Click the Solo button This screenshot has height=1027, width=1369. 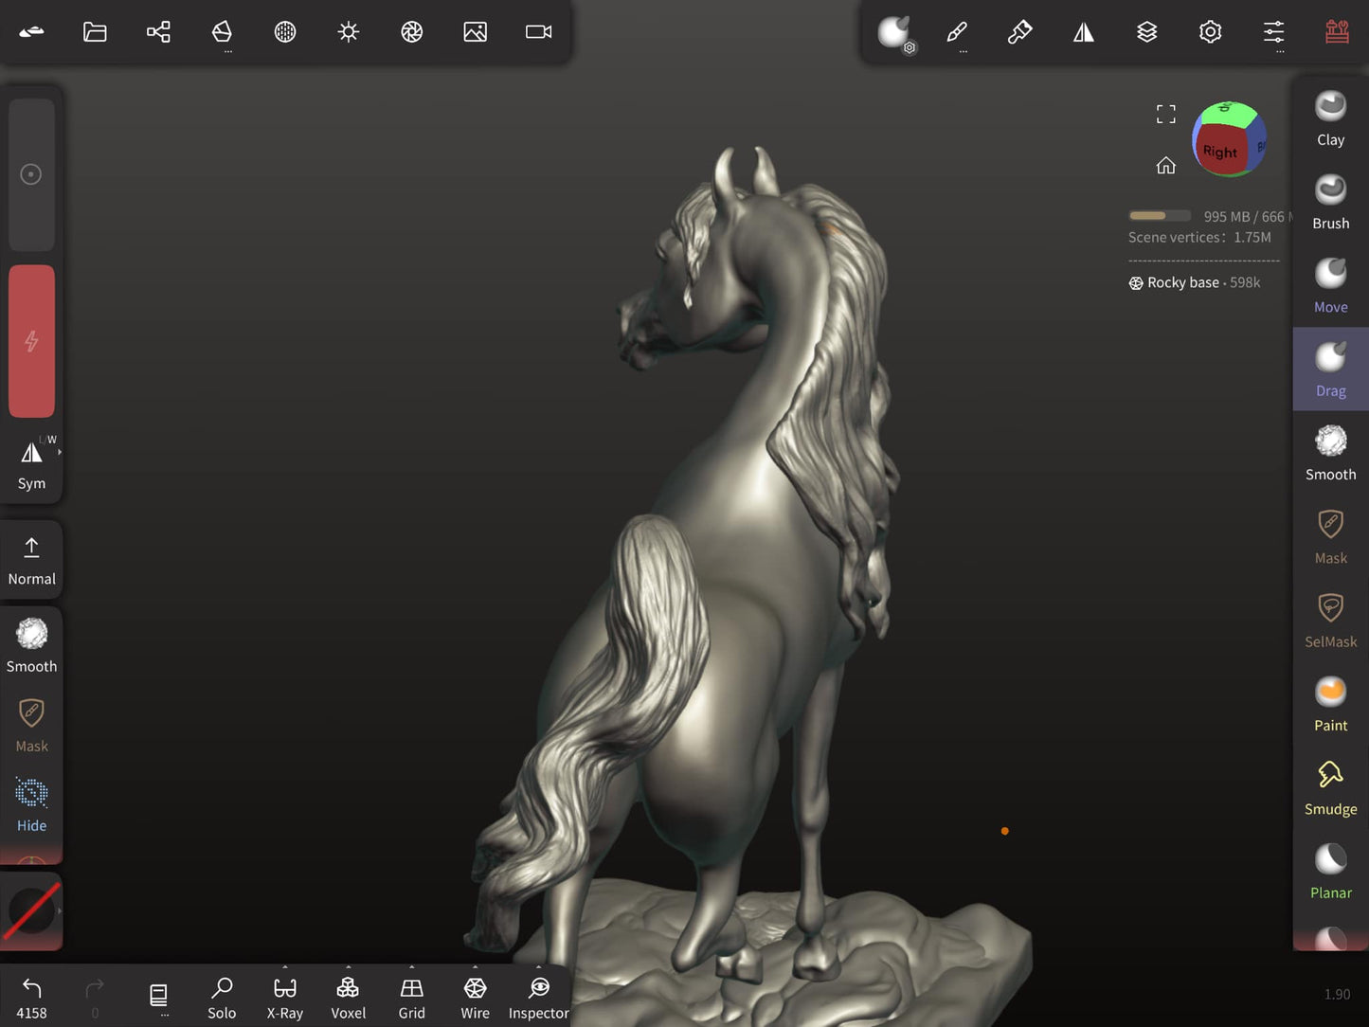coord(222,998)
